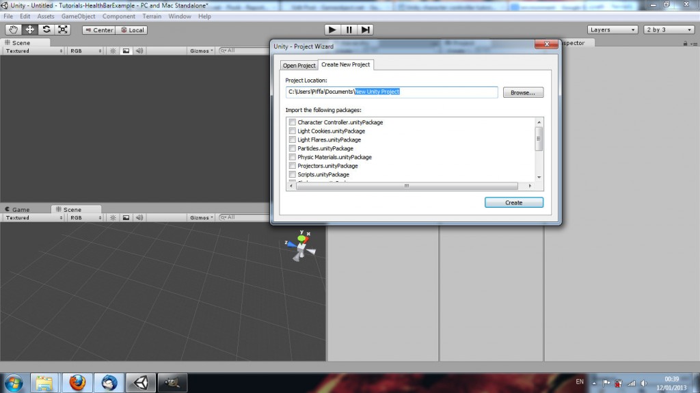Select Create New Project tab
Viewport: 700px width, 393px height.
[x=345, y=64]
